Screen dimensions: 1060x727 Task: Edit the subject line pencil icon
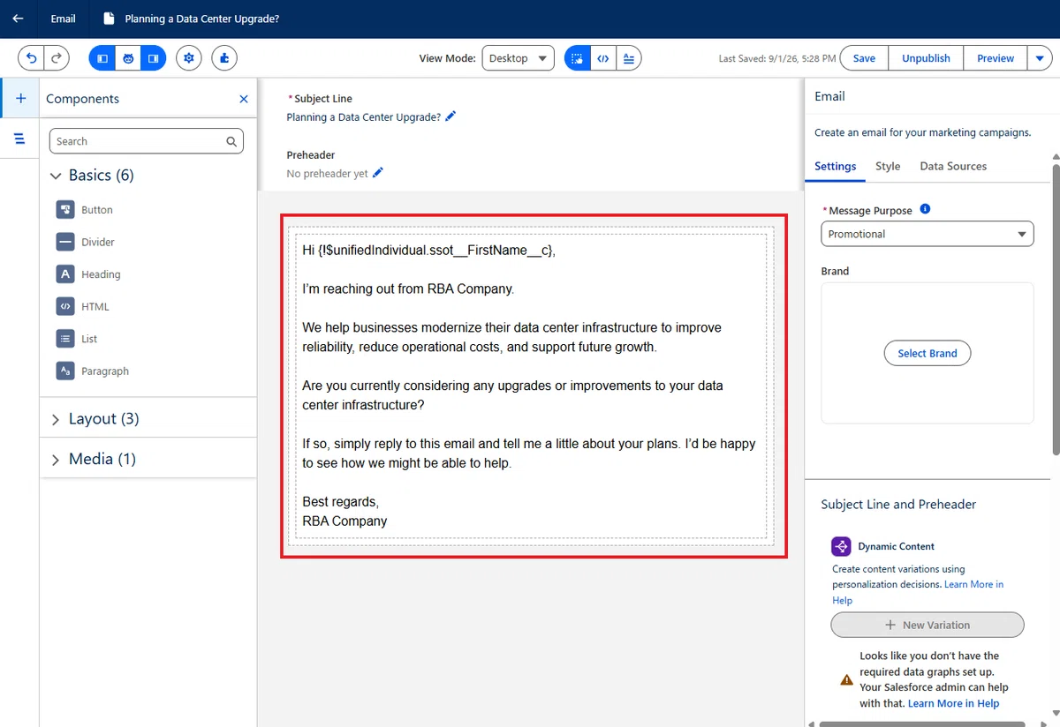point(450,116)
